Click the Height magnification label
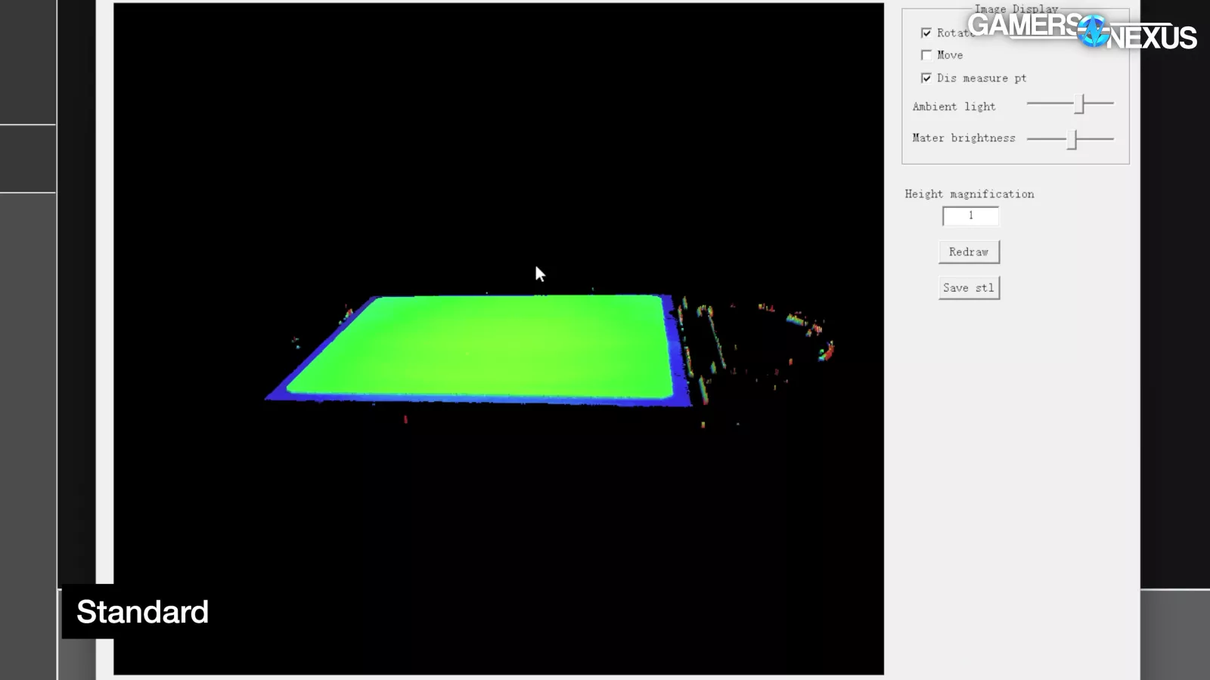The image size is (1210, 680). tap(969, 194)
